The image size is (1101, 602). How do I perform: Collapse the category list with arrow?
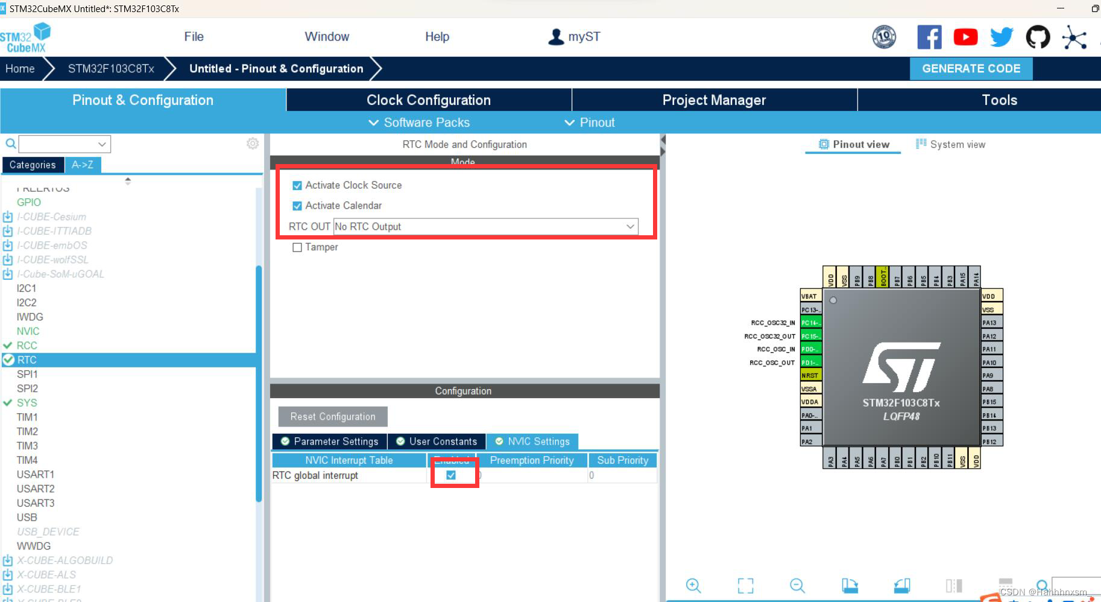[x=128, y=180]
